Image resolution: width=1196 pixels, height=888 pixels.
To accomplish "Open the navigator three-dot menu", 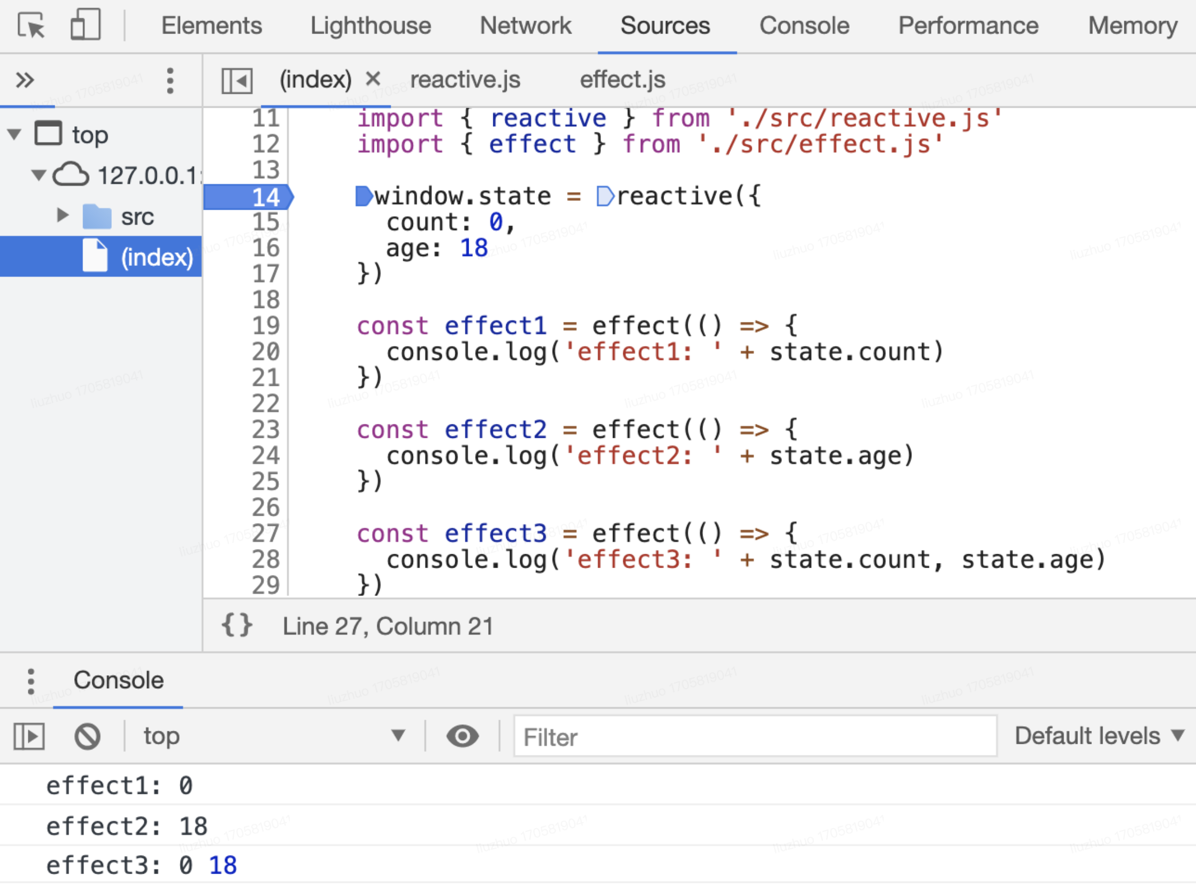I will tap(170, 81).
